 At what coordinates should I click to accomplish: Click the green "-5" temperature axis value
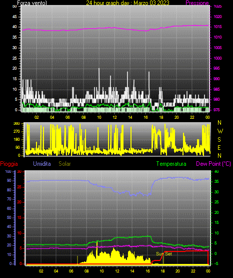216,263
